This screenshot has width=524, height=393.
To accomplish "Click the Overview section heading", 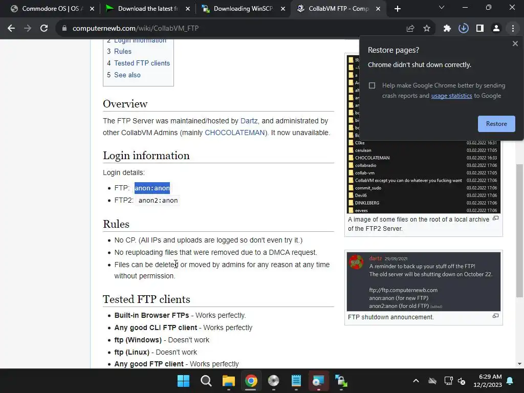I will pyautogui.click(x=125, y=104).
